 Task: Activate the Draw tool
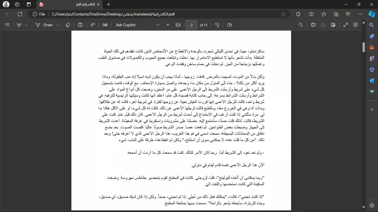click(44, 25)
